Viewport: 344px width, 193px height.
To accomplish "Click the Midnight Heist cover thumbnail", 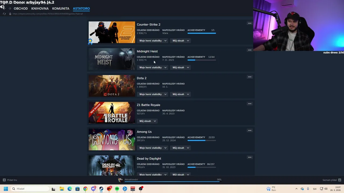I will pos(112,59).
